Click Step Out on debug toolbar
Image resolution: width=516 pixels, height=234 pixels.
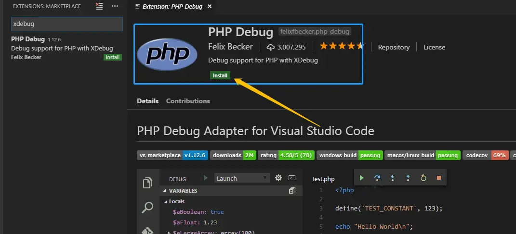click(x=408, y=178)
